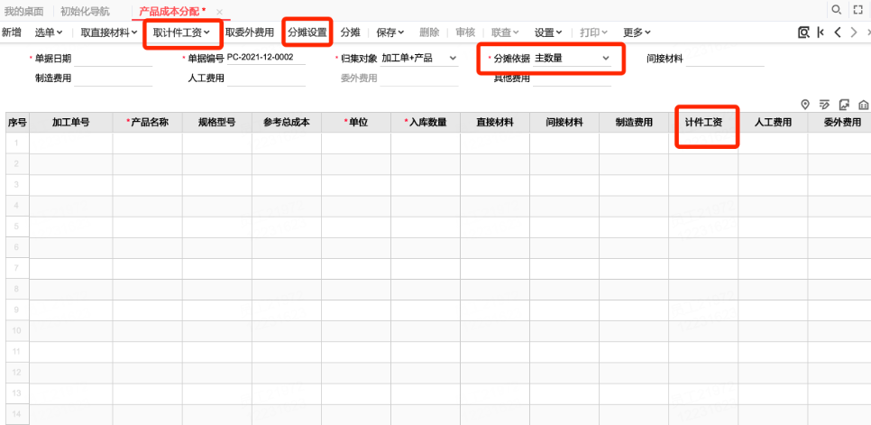871x425 pixels.
Task: Click the edit list pencil icon above table
Action: [824, 104]
